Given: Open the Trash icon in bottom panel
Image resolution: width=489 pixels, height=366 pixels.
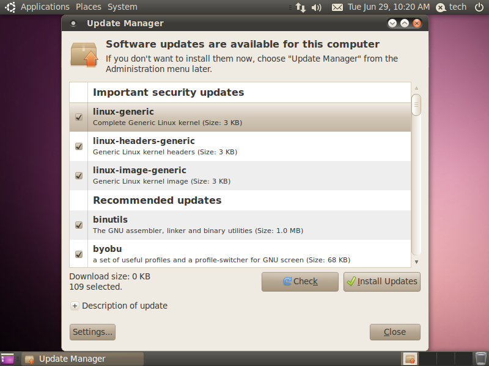Looking at the screenshot, I should pos(481,359).
